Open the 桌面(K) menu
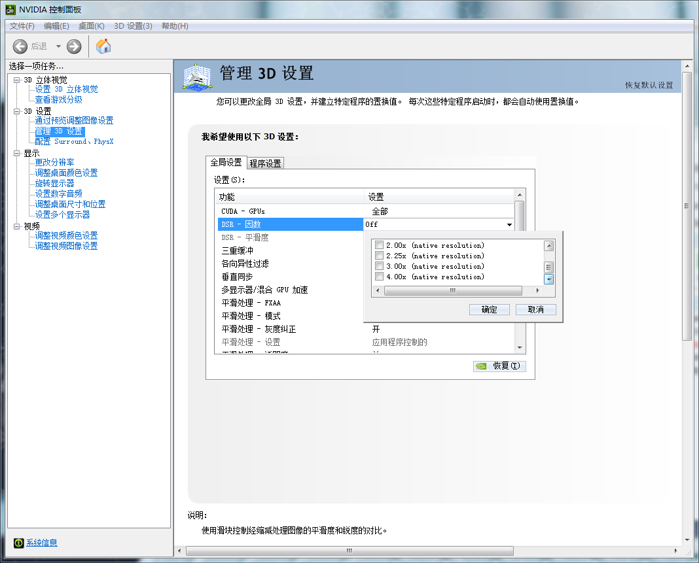This screenshot has width=699, height=563. (x=92, y=26)
